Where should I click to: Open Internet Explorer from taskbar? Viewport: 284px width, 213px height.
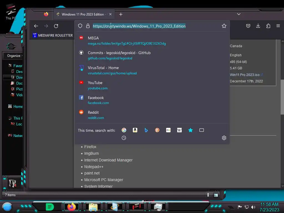(x=115, y=207)
